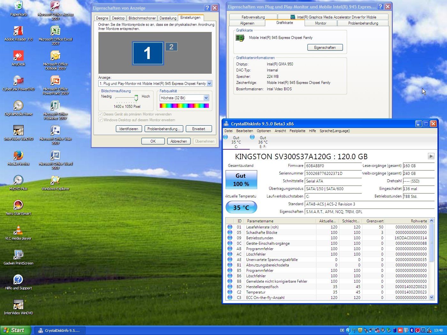
Task: Select the MyDVD Plus desktop icon
Action: pos(18,182)
